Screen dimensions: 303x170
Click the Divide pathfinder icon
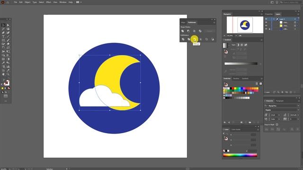183,39
